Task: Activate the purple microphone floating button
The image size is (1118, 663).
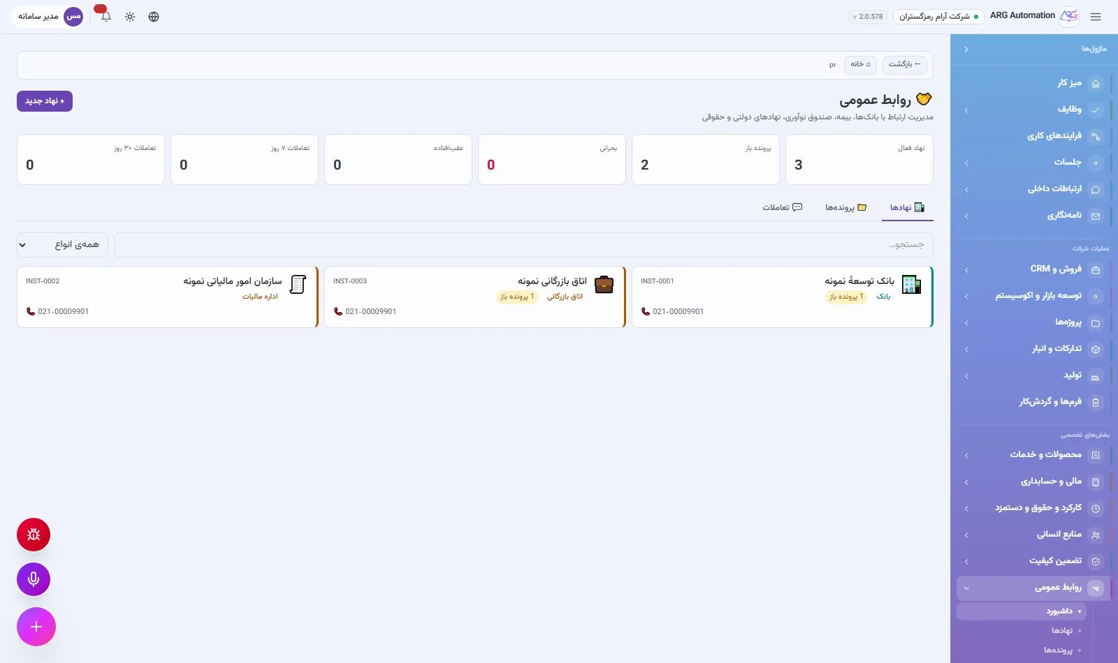Action: (x=34, y=579)
